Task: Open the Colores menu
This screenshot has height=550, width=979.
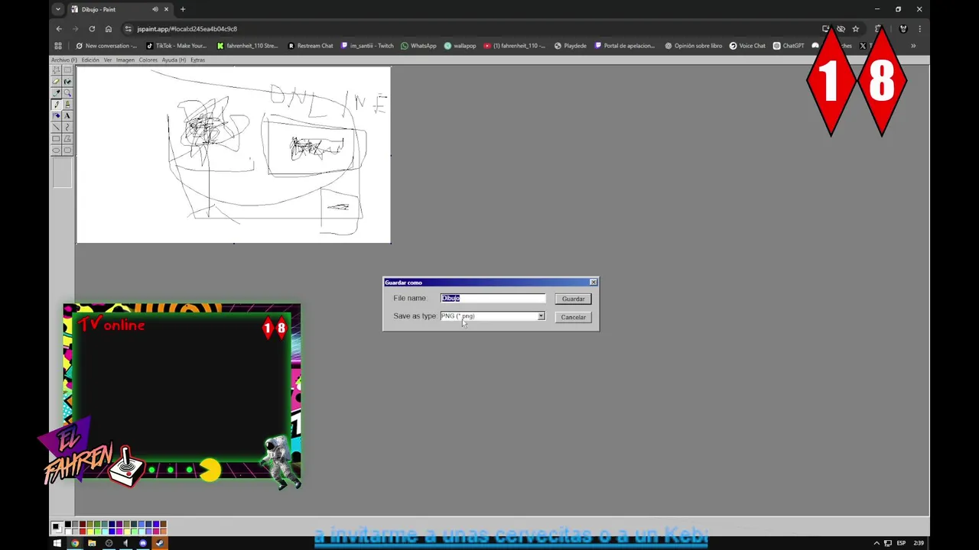Action: click(x=148, y=60)
